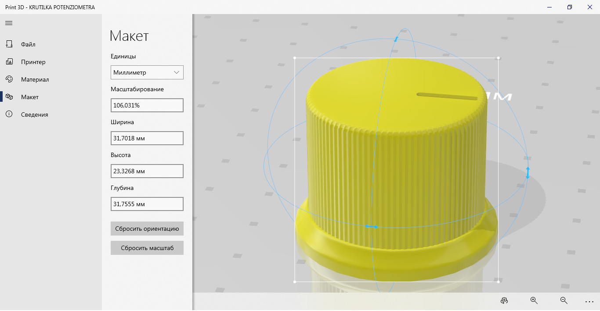The width and height of the screenshot is (600, 311).
Task: Click the bottom-right bounding box corner handle
Action: tap(498, 282)
